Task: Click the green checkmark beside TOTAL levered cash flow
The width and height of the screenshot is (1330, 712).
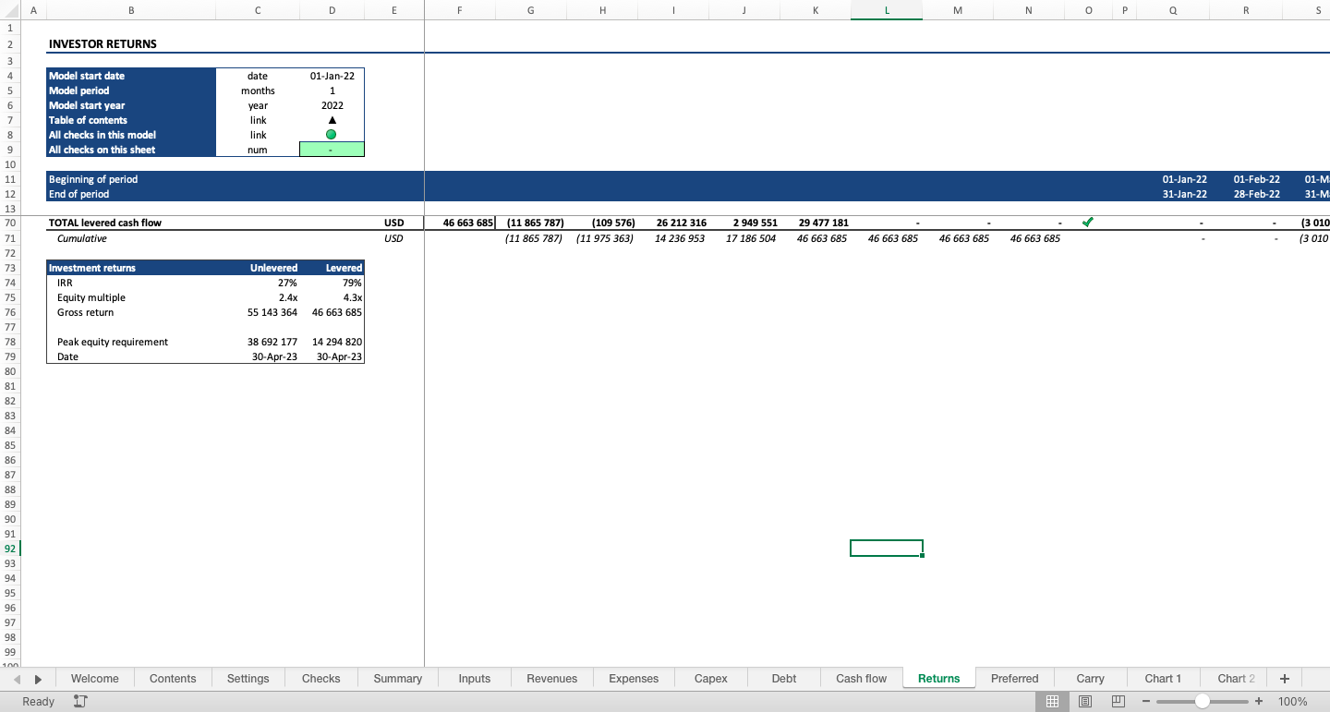Action: (x=1088, y=222)
